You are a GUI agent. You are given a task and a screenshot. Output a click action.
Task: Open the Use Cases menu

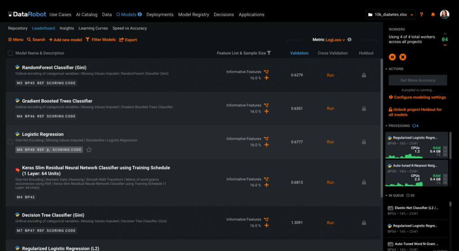(61, 14)
